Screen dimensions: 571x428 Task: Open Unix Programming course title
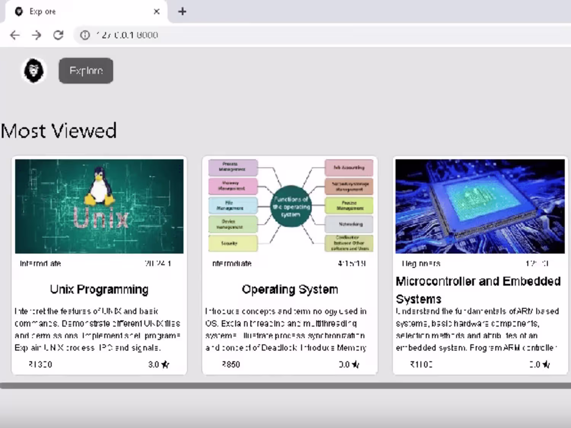pyautogui.click(x=99, y=289)
